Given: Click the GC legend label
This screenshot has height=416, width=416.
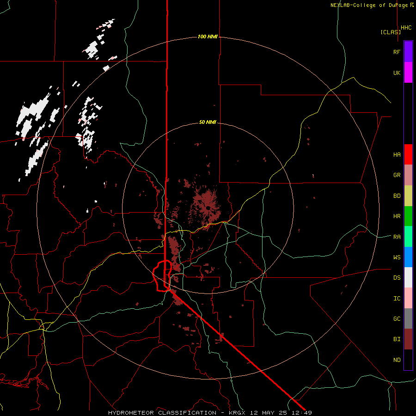Looking at the screenshot, I should click(397, 319).
